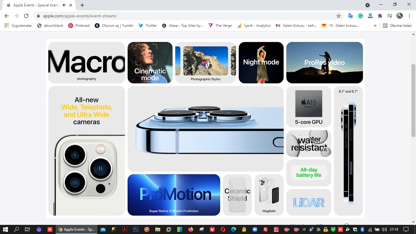This screenshot has height=234, width=416.
Task: Click the Cinematic mode tile
Action: [150, 62]
